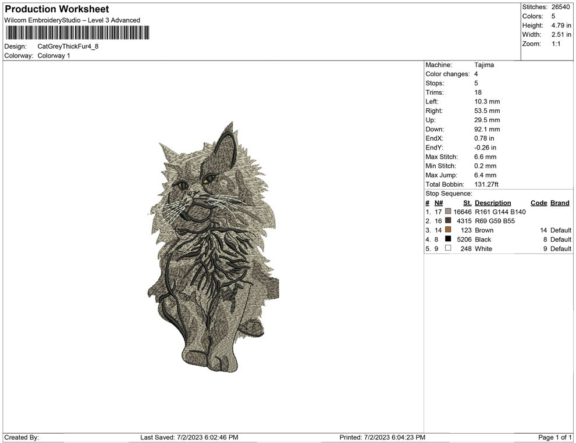
Task: Click the Code column header
Action: click(x=539, y=202)
